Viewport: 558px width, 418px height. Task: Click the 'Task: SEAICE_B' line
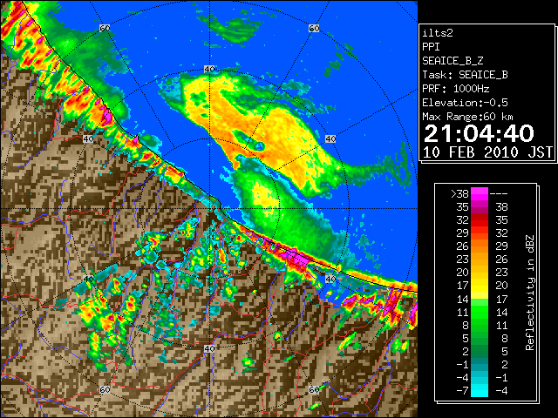coord(465,75)
